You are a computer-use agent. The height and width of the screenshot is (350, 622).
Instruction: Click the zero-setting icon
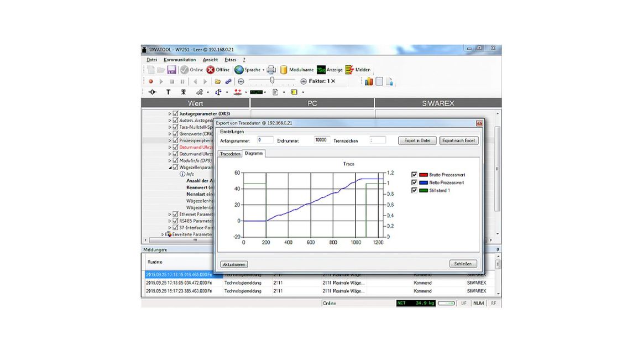click(x=153, y=92)
